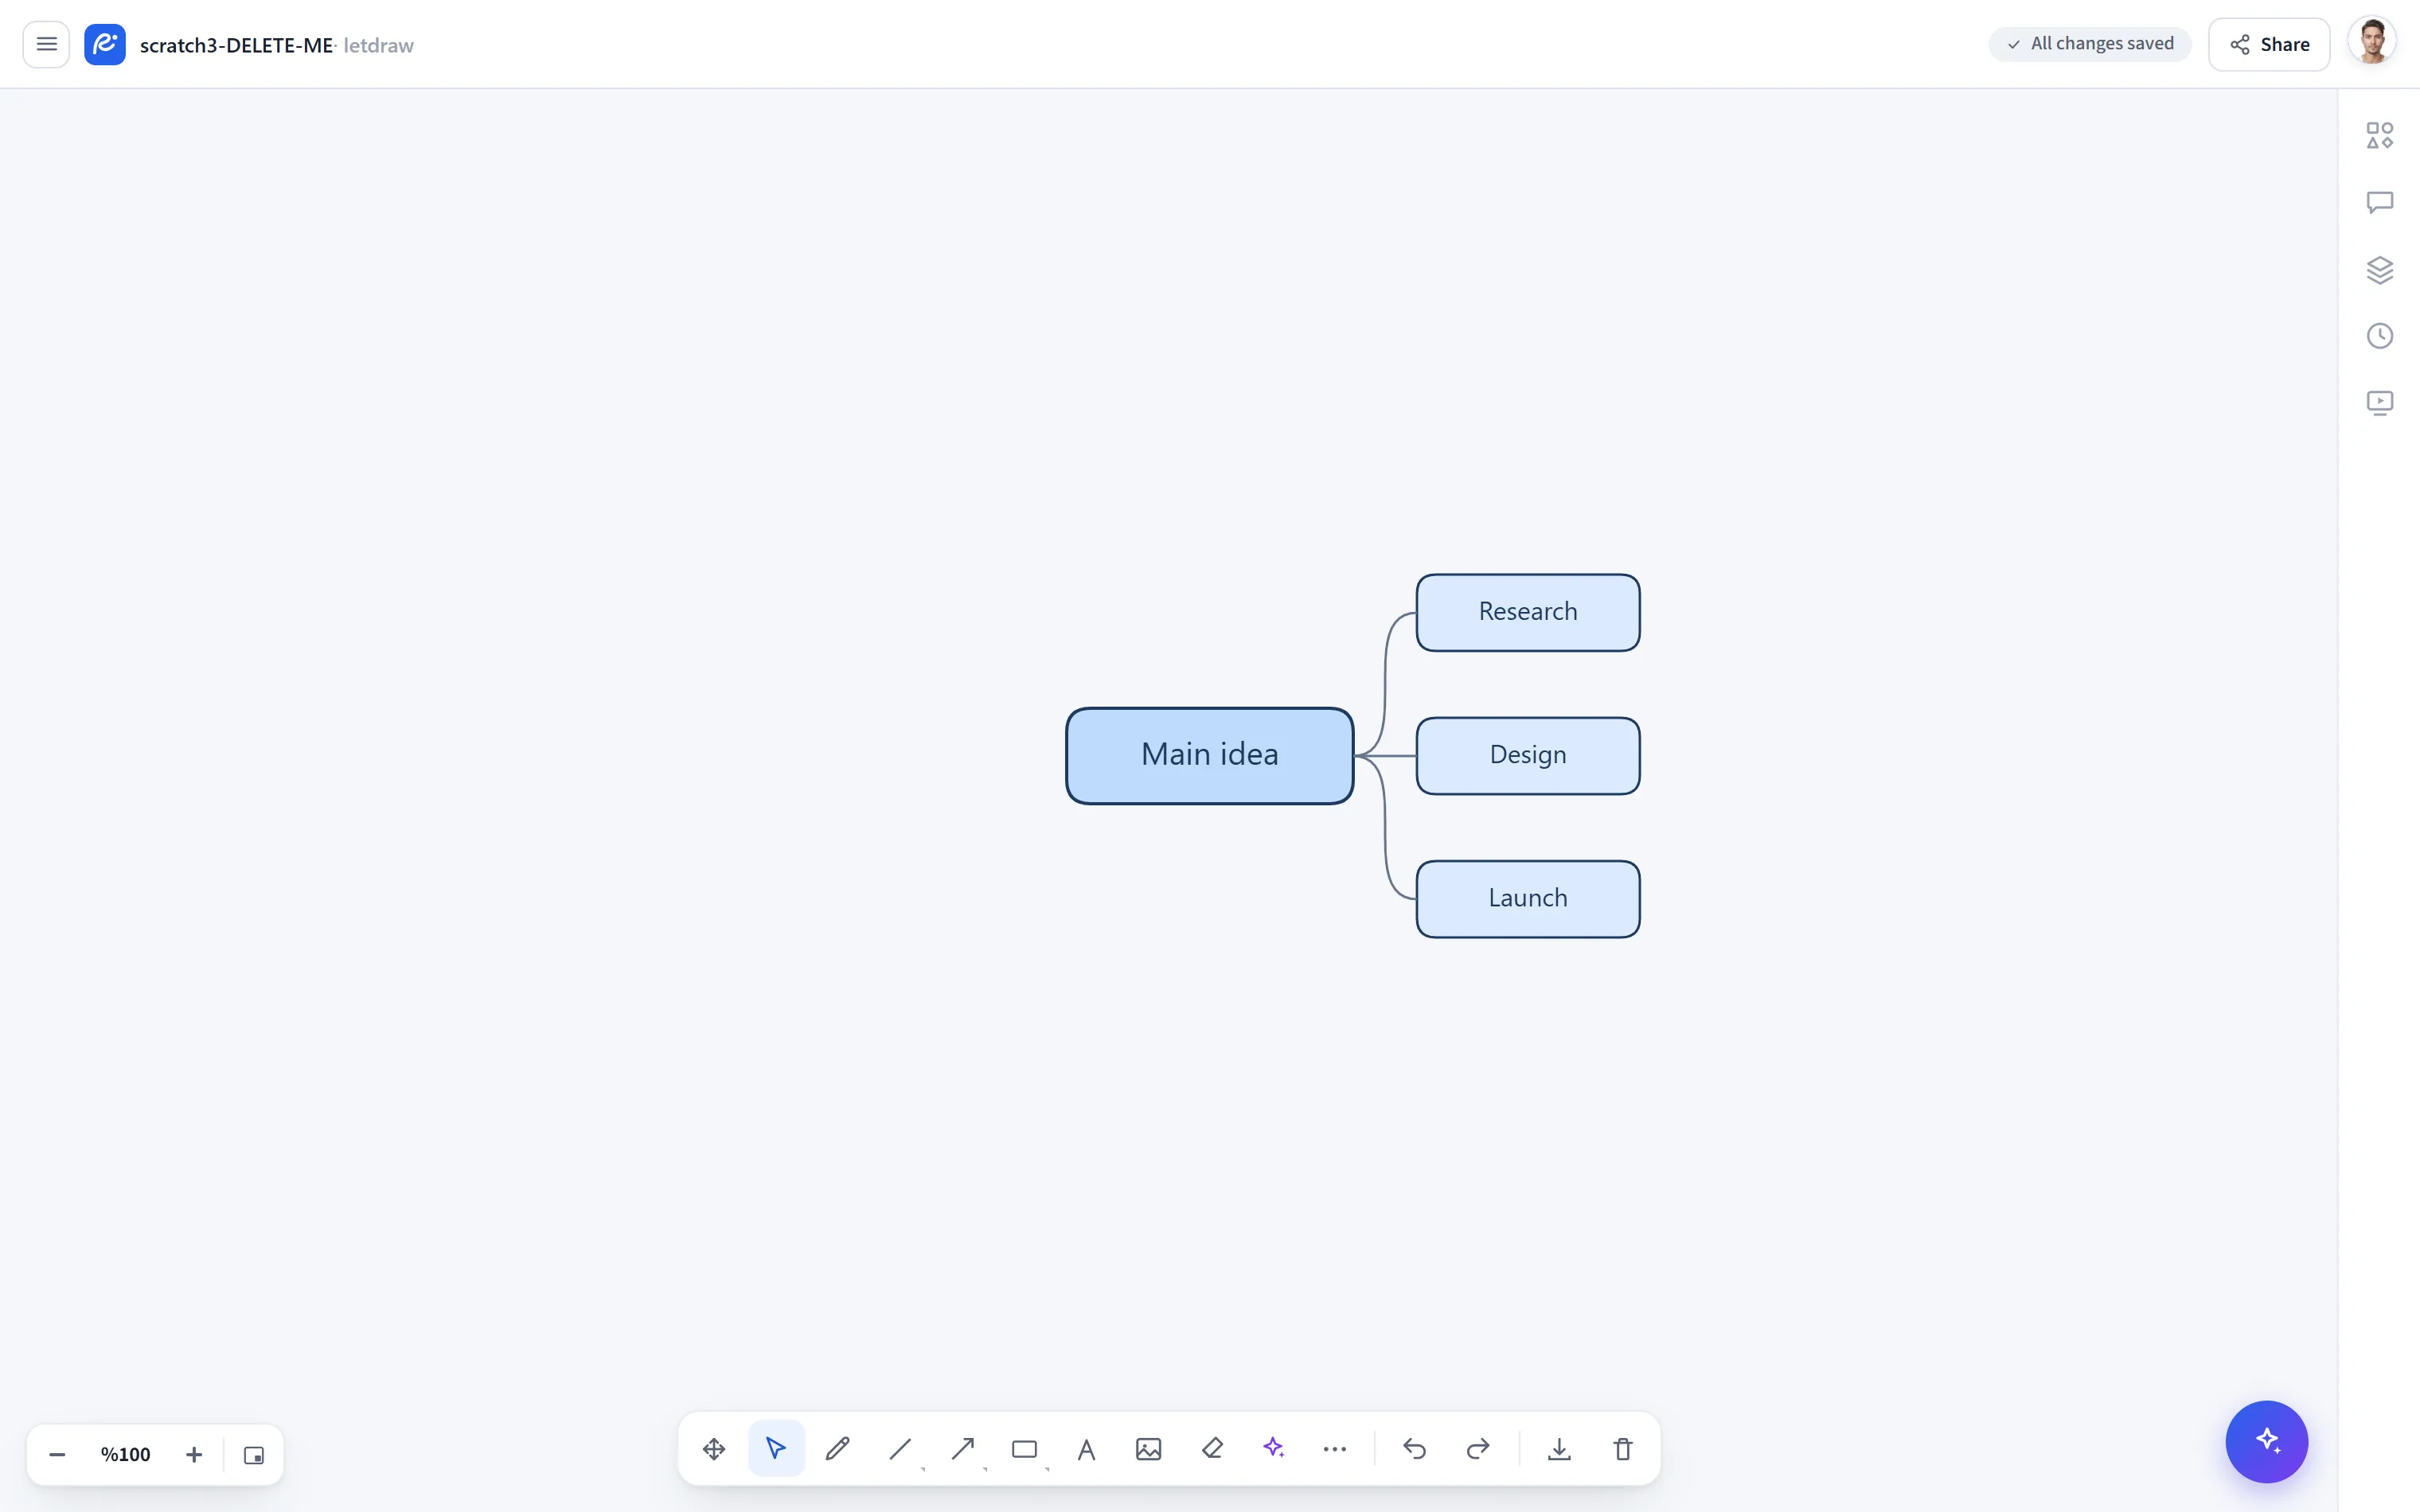Select the pencil draw tool
Screen dimensions: 2420x1512
click(x=838, y=1449)
